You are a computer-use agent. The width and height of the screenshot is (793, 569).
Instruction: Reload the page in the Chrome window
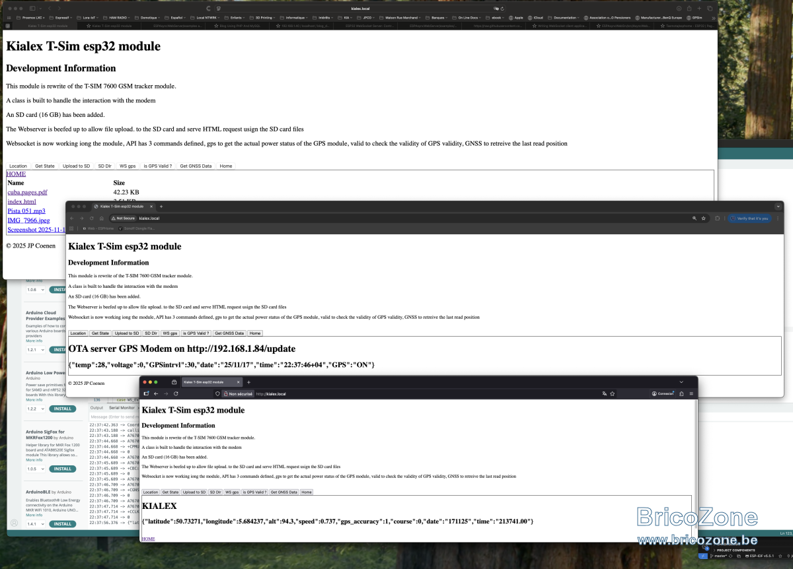(91, 218)
